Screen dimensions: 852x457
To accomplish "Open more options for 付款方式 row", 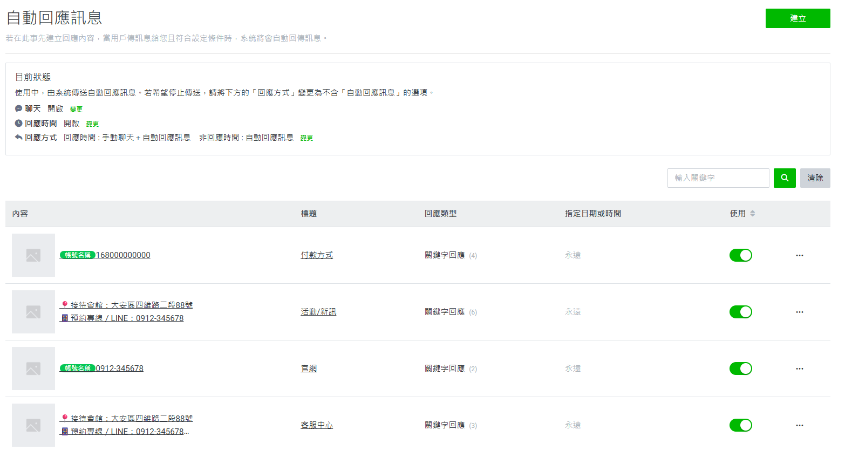I will pos(799,255).
